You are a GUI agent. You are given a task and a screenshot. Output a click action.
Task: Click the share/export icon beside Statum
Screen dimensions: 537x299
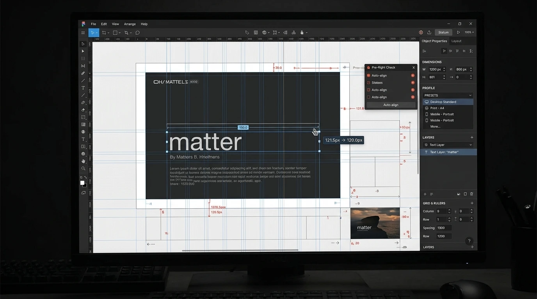(429, 32)
